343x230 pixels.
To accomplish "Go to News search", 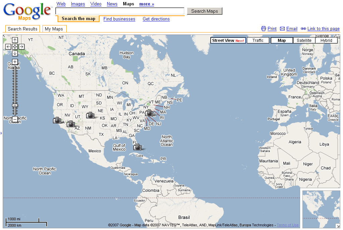I will click(112, 4).
